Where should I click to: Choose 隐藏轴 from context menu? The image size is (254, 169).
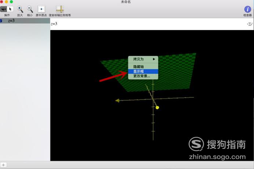click(x=143, y=66)
